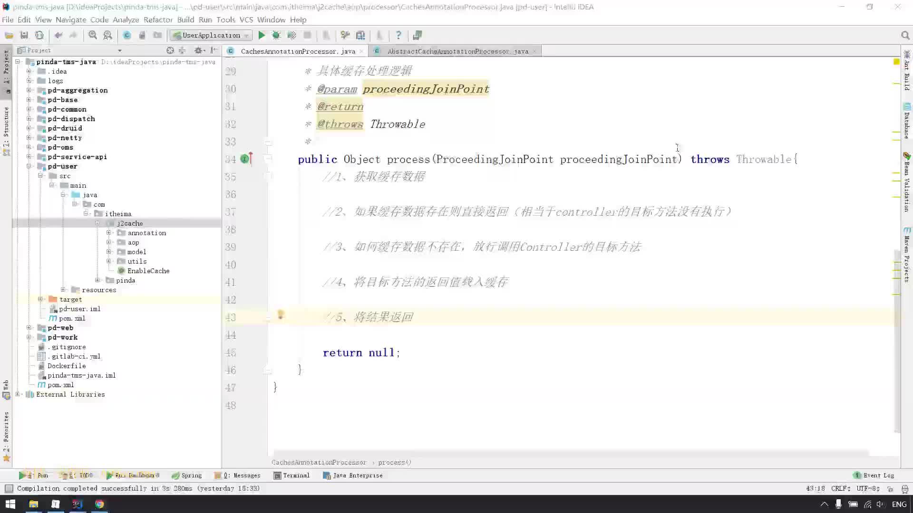The image size is (913, 513).
Task: Click the Replace toolbar icon
Action: 108,35
